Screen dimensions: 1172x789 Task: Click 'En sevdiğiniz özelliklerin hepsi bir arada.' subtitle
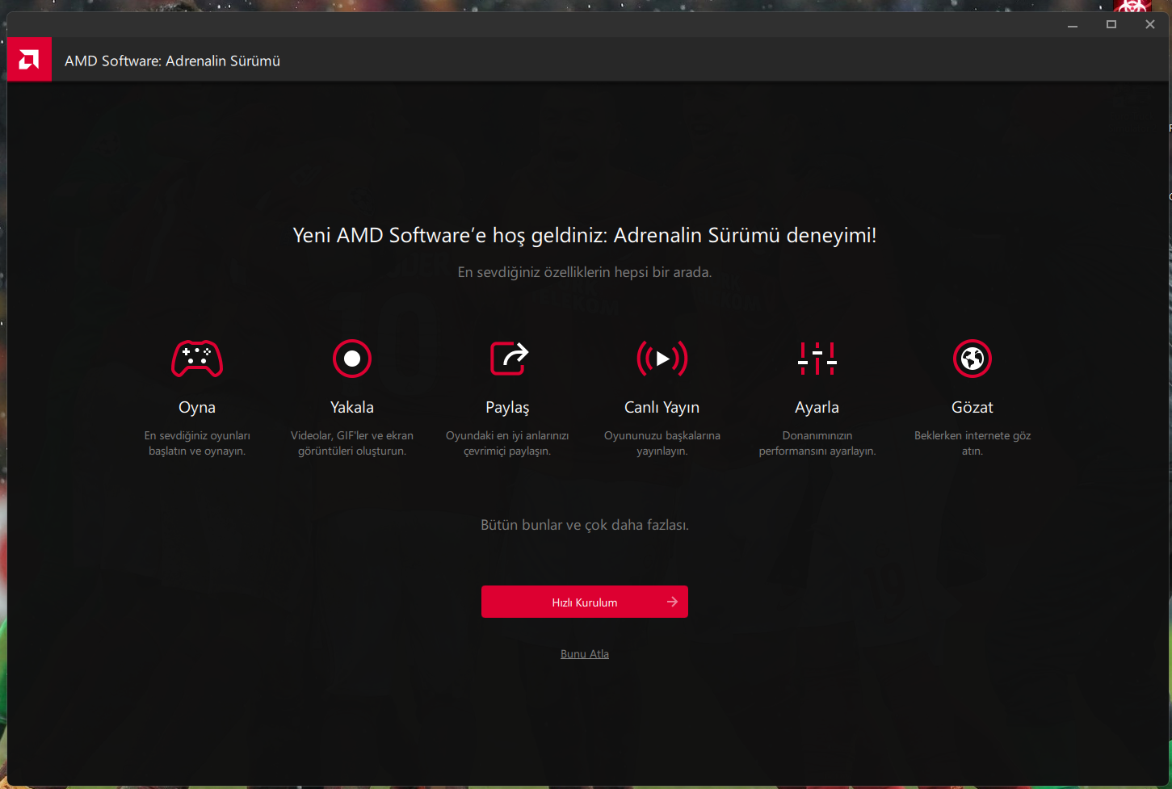tap(585, 272)
